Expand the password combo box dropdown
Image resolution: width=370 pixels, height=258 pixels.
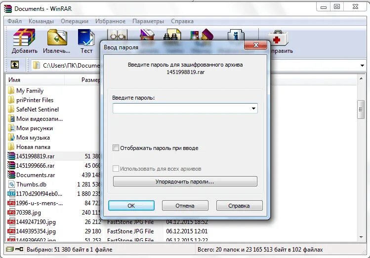point(254,109)
